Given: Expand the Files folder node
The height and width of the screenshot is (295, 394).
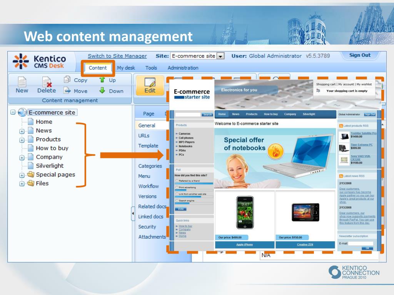Looking at the screenshot, I should (x=22, y=184).
